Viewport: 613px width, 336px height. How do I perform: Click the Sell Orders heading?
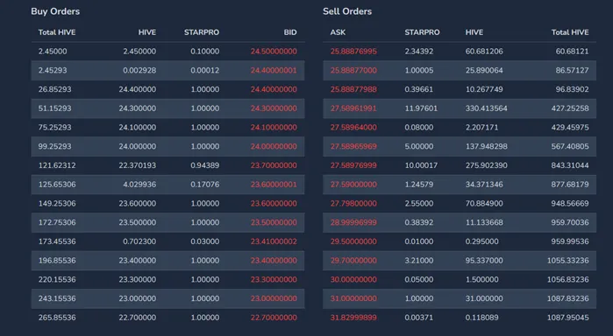[347, 11]
